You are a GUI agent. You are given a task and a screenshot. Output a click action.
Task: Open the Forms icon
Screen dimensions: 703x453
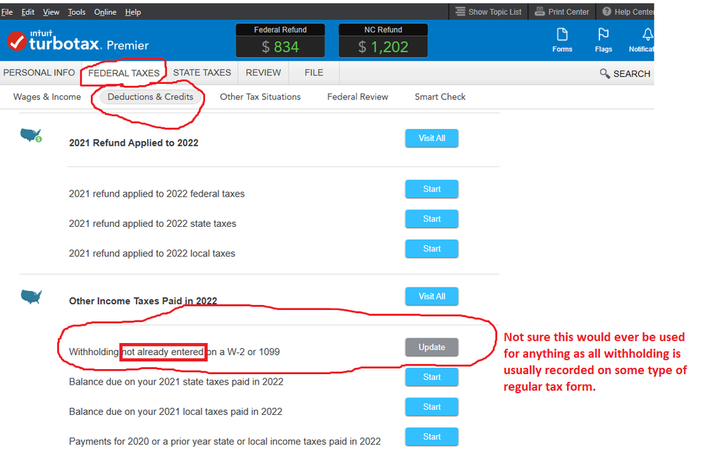(561, 35)
